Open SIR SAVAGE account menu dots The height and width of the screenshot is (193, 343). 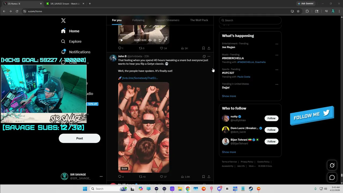101,176
